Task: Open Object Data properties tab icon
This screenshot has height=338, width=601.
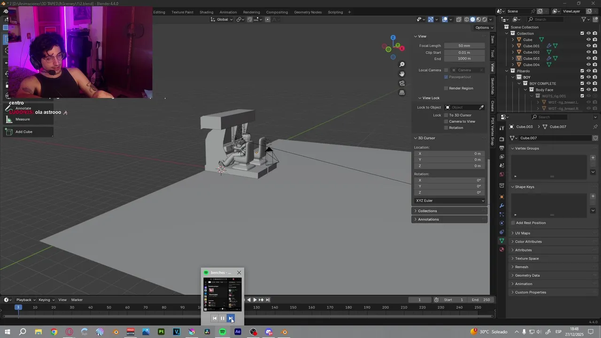Action: 502,241
